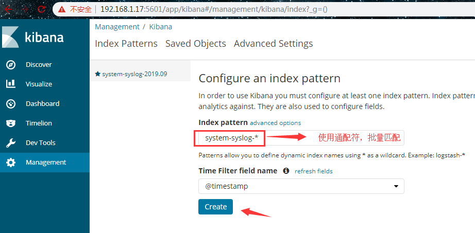The width and height of the screenshot is (475, 233).
Task: Click the Kibana logo icon
Action: 10,37
